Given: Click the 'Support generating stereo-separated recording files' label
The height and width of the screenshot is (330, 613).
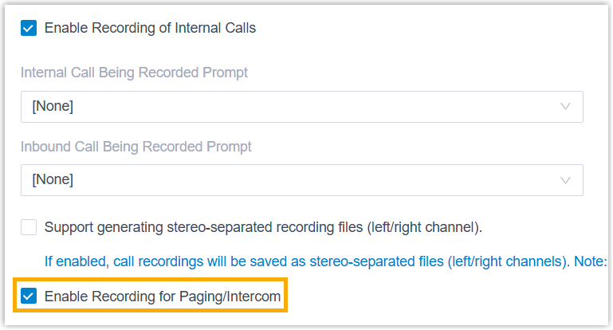Looking at the screenshot, I should tap(263, 227).
